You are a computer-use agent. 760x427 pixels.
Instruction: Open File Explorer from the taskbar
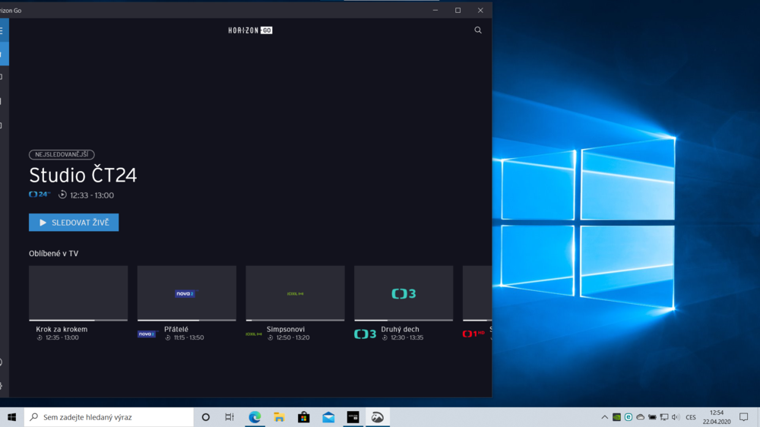point(279,417)
